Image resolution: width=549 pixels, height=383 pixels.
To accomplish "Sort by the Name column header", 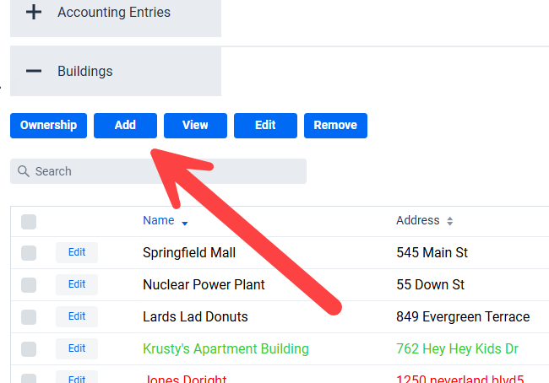I will coord(158,220).
